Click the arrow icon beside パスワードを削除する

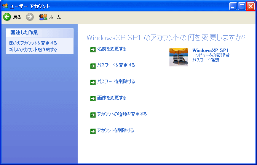[x=93, y=82]
